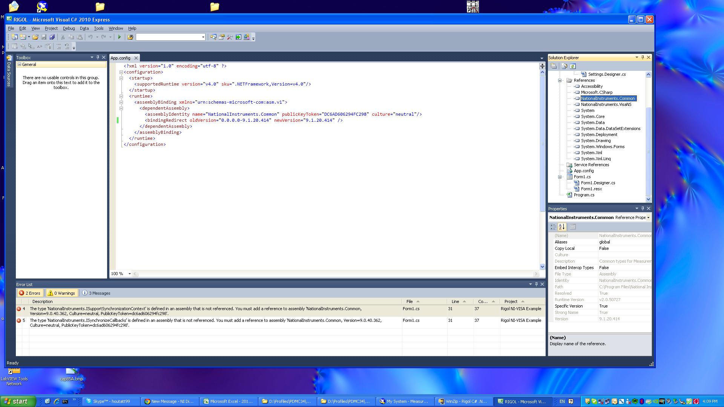Toggle the 2 Errors filter button
This screenshot has height=407, width=724.
point(30,293)
